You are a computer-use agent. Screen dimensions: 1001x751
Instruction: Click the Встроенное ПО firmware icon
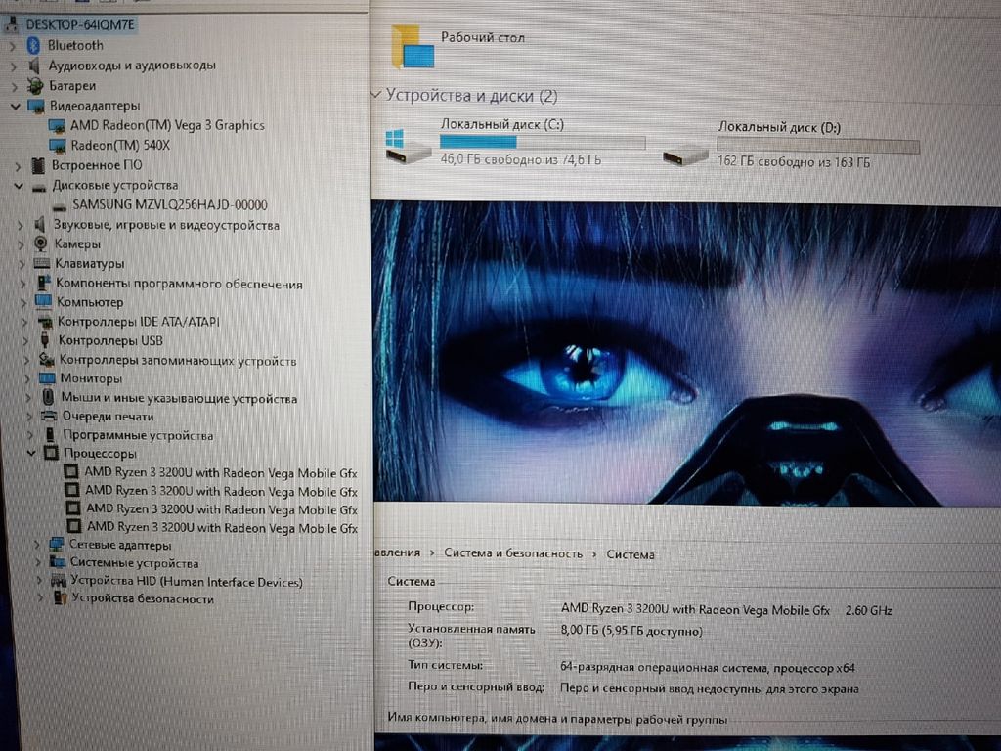point(38,165)
